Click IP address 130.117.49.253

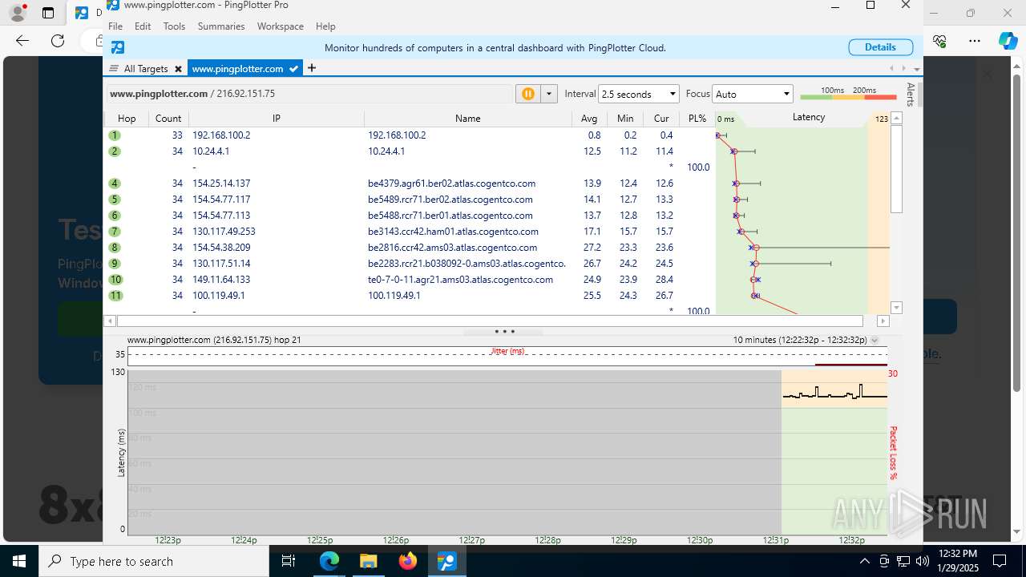224,232
